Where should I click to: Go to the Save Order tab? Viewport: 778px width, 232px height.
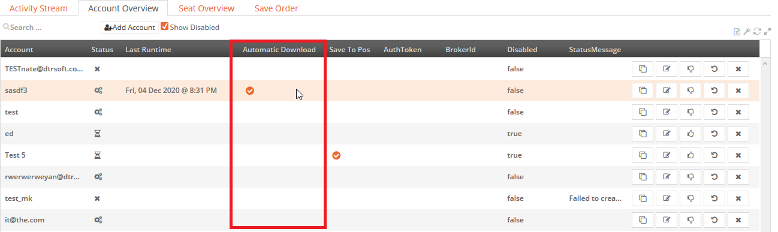[x=276, y=8]
